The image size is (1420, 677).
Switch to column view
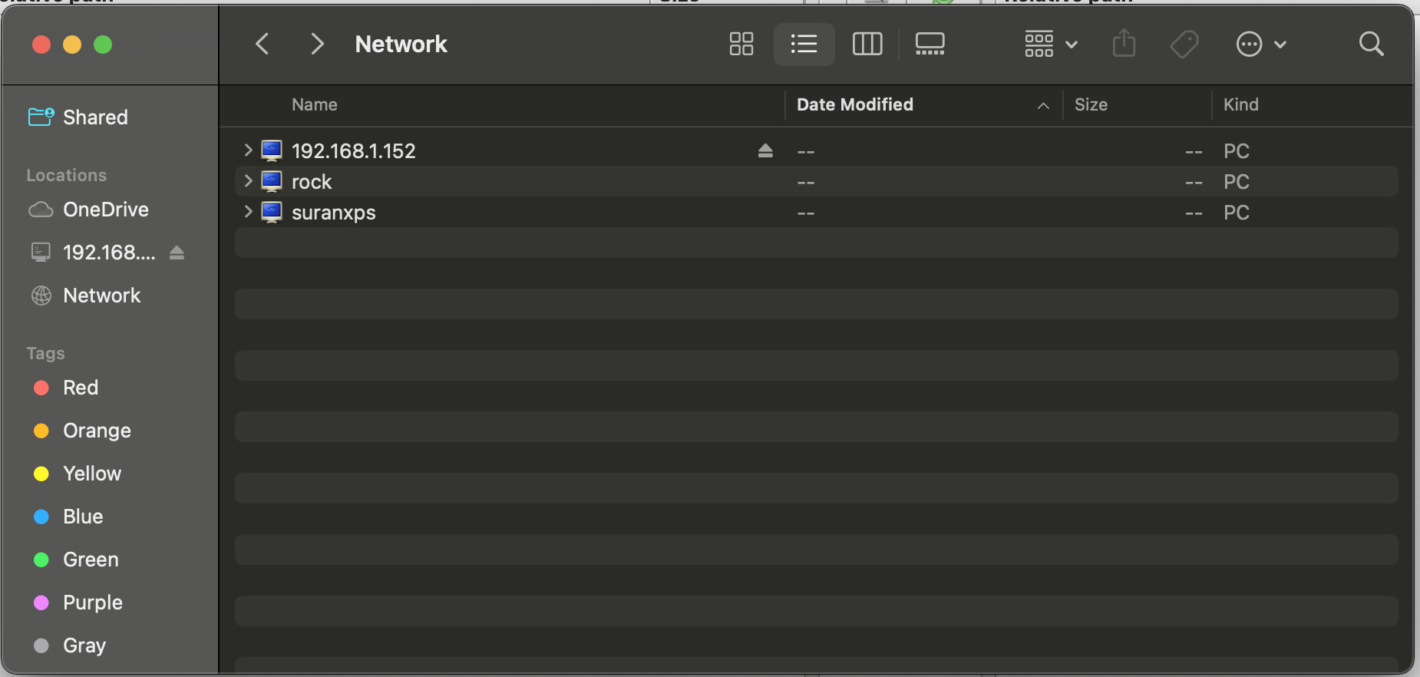(867, 44)
